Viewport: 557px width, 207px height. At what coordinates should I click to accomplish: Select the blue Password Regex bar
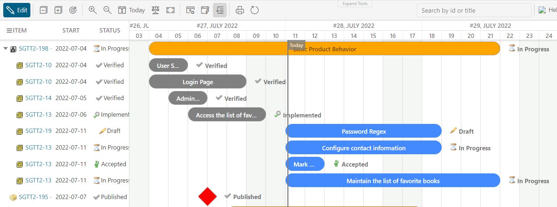(364, 131)
